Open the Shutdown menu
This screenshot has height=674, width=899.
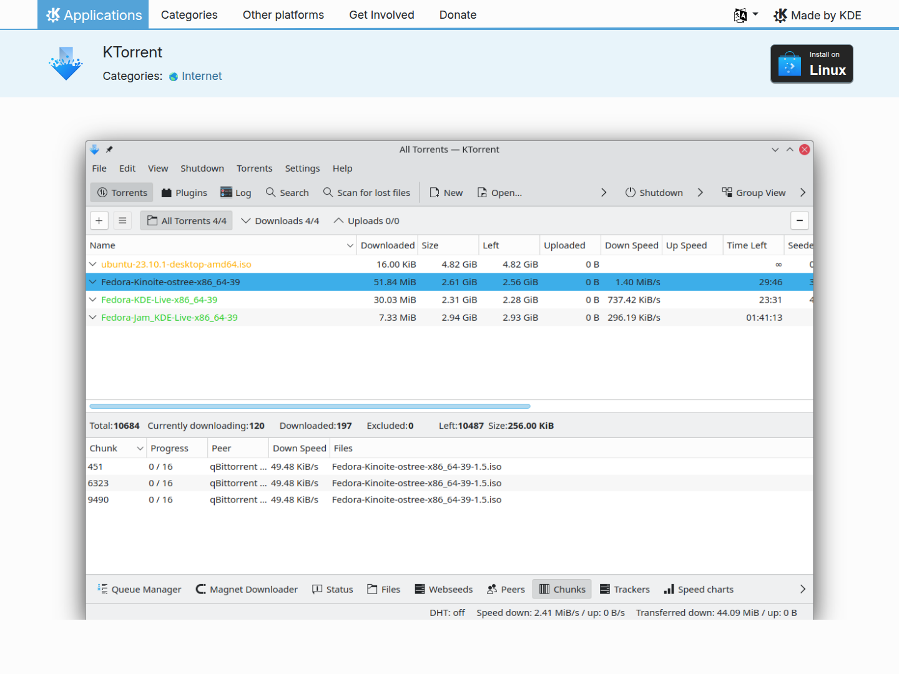(202, 168)
